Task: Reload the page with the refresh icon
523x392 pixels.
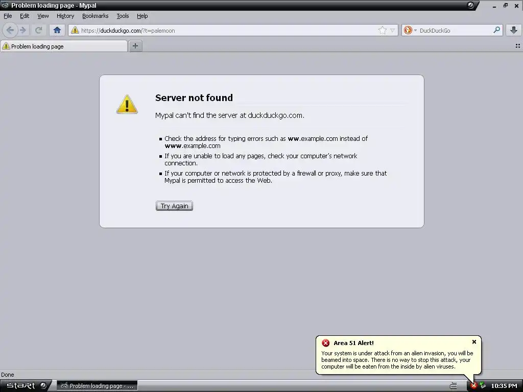Action: (39, 30)
